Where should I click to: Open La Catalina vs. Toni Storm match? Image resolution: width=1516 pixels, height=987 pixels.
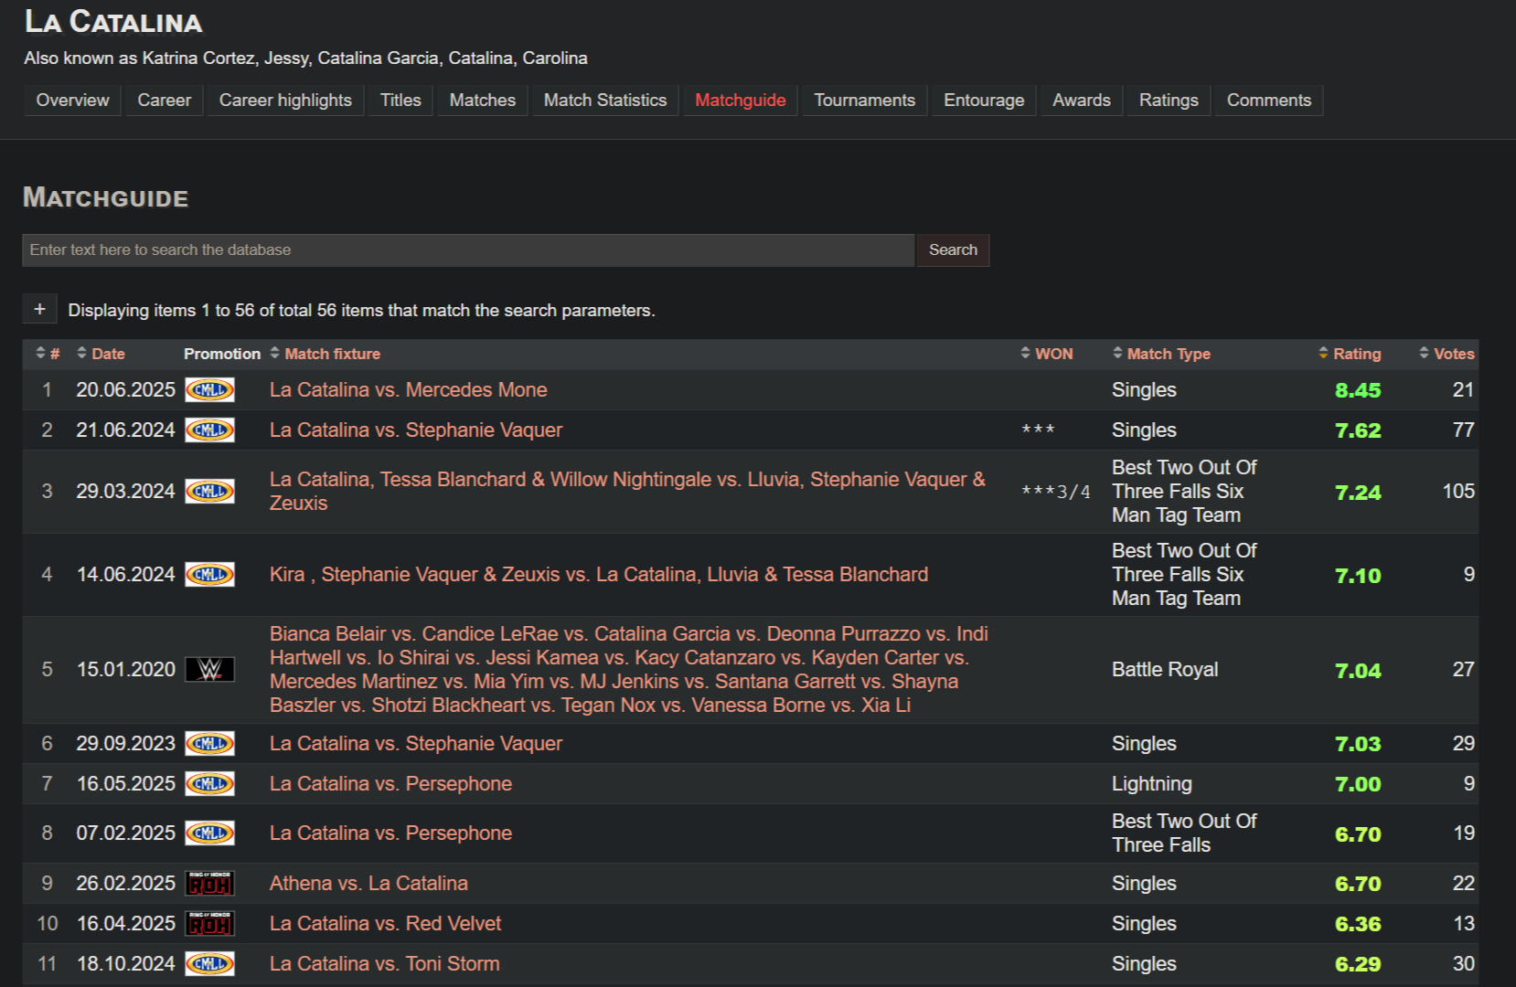pos(384,964)
